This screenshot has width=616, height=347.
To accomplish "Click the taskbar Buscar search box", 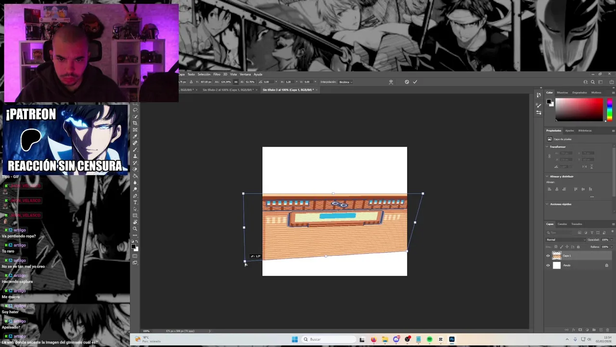I will point(328,339).
